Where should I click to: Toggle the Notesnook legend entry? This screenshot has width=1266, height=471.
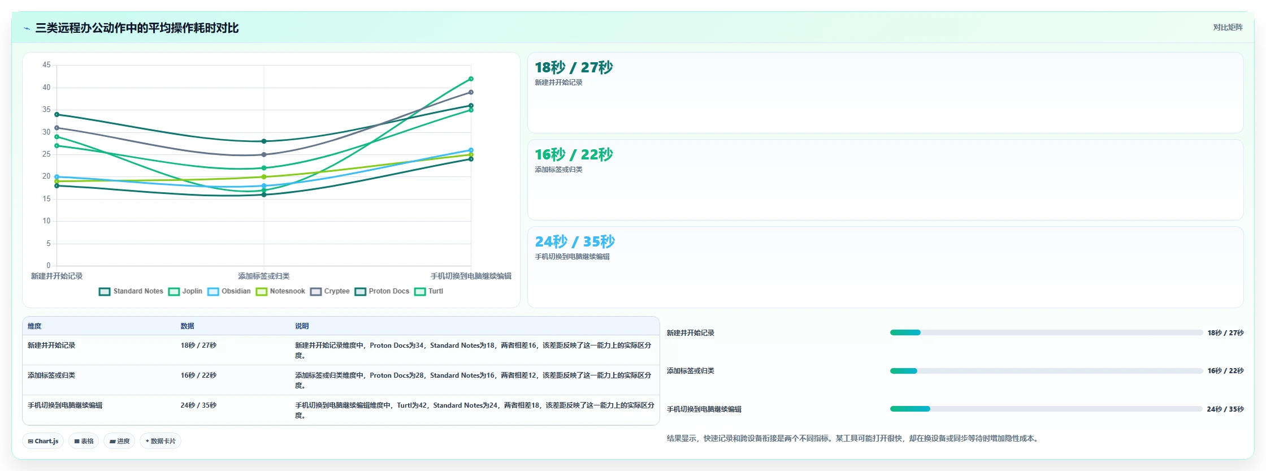click(280, 291)
